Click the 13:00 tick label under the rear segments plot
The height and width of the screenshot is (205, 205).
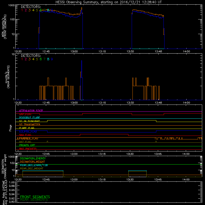tap(74, 103)
